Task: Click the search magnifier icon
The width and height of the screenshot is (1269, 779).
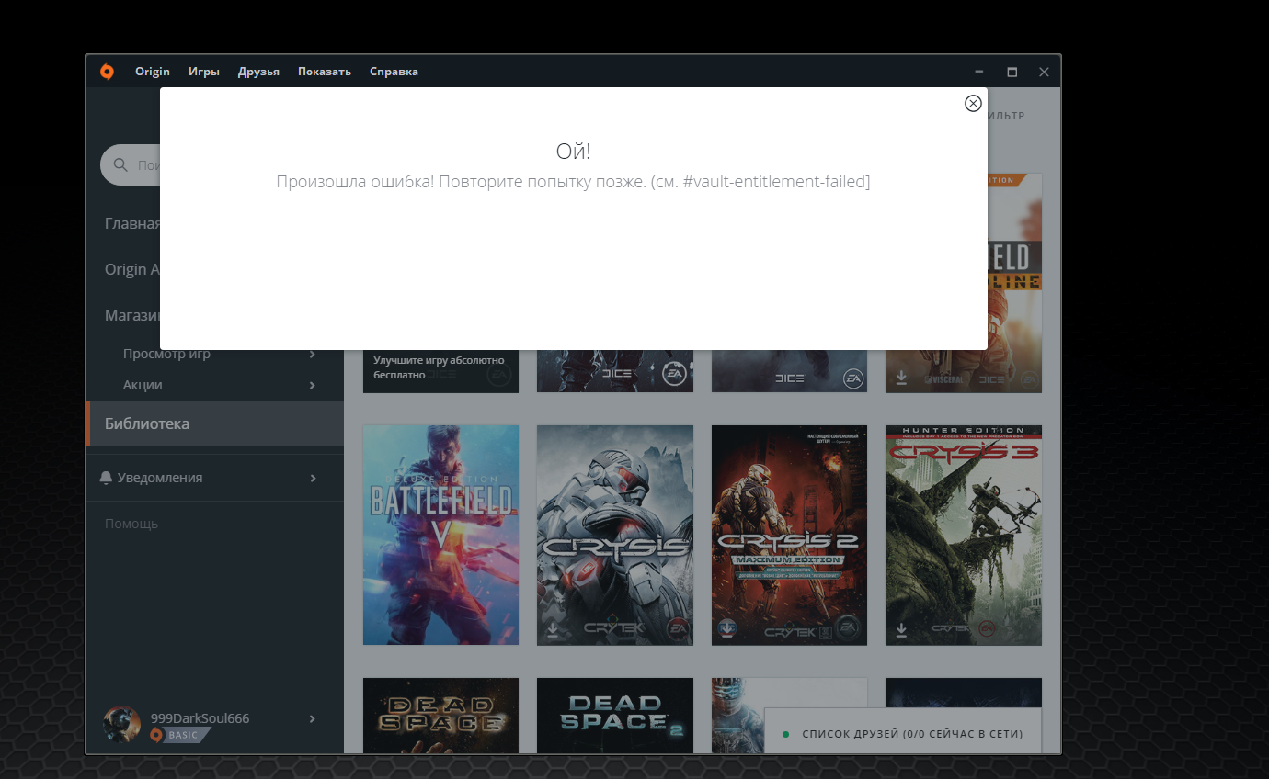Action: click(120, 165)
